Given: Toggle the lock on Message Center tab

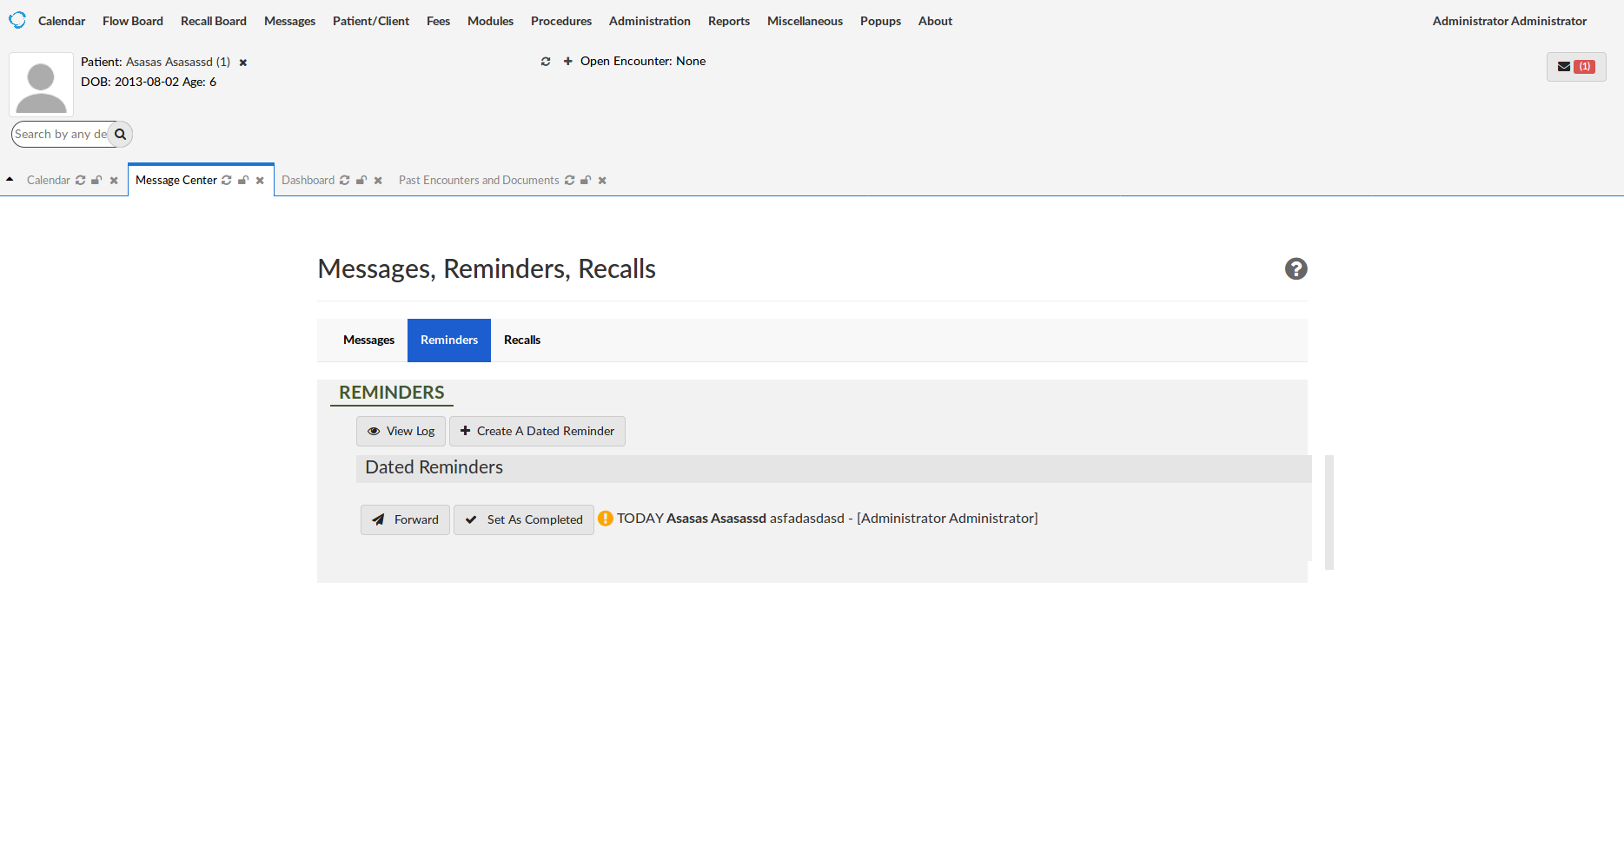Looking at the screenshot, I should coord(243,180).
